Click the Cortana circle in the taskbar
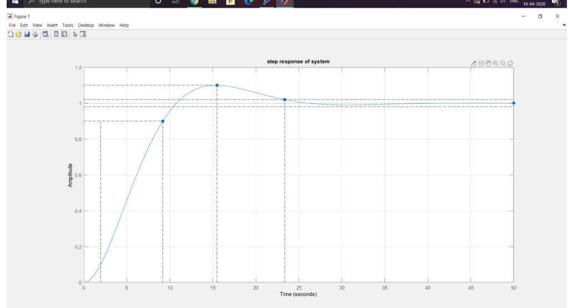The image size is (568, 308). [x=158, y=2]
